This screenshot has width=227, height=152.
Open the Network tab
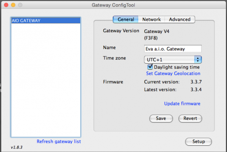(151, 19)
